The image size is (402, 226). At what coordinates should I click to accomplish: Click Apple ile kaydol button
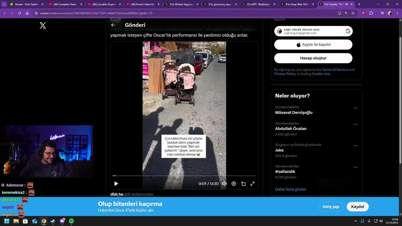coord(313,45)
